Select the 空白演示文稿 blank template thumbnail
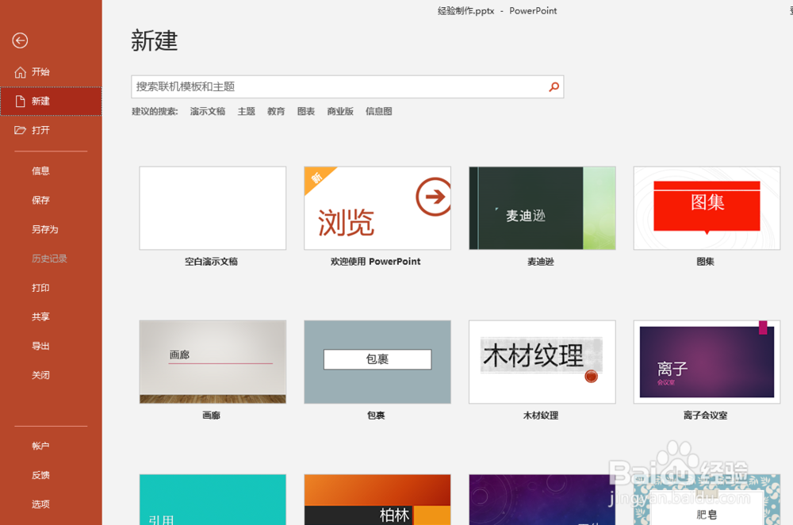The image size is (793, 525). click(213, 208)
